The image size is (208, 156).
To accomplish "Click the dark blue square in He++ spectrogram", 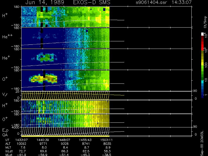I will 87,31.
